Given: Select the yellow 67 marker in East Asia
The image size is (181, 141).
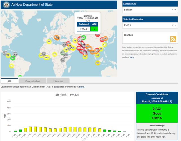Looking at the screenshot, I should point(104,45).
